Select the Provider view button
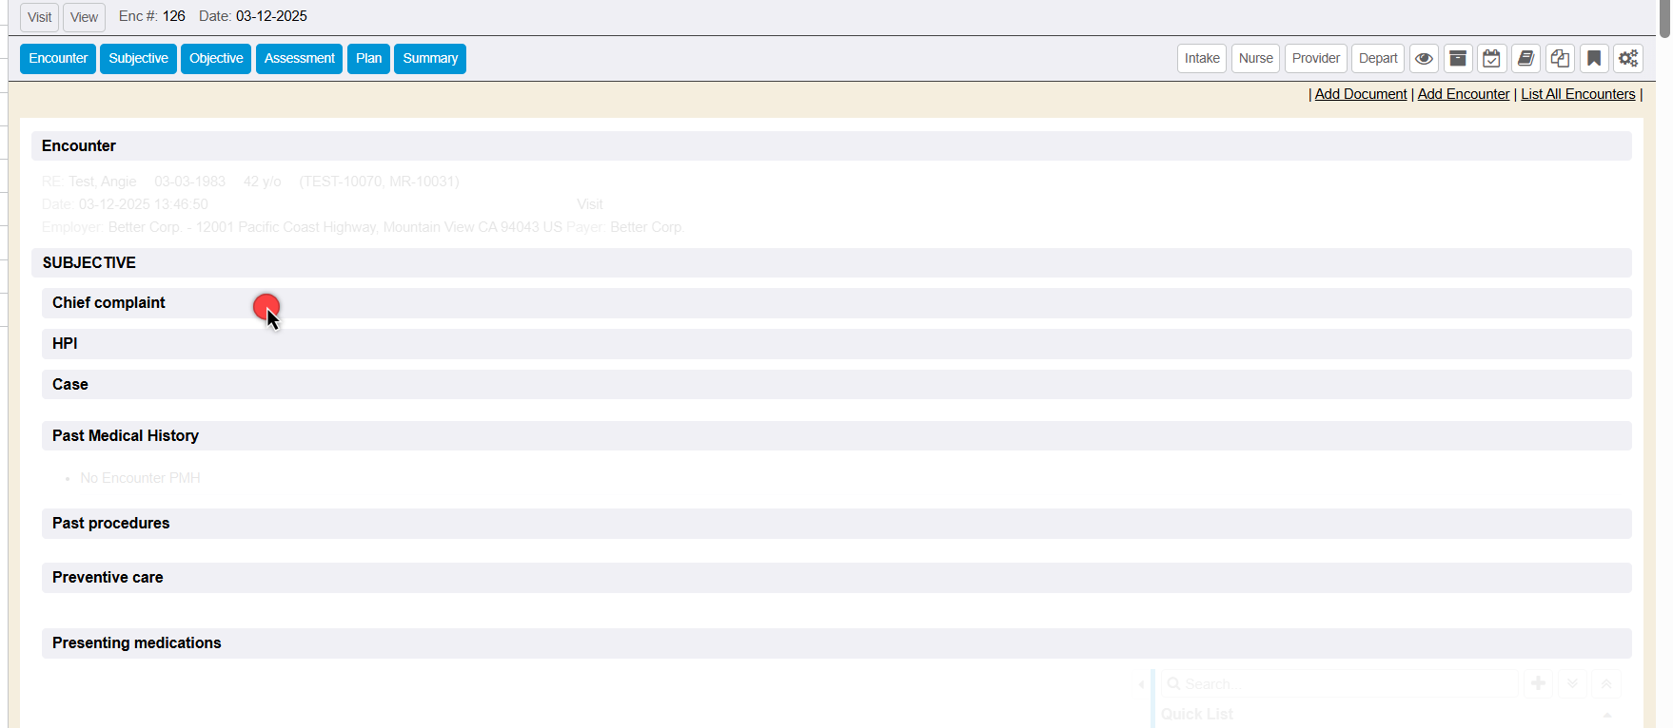1673x728 pixels. tap(1315, 59)
